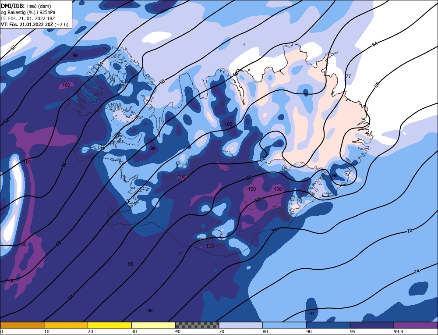The height and width of the screenshot is (335, 438).
Task: Click the '52' contour label
Action: (x=6, y=121)
